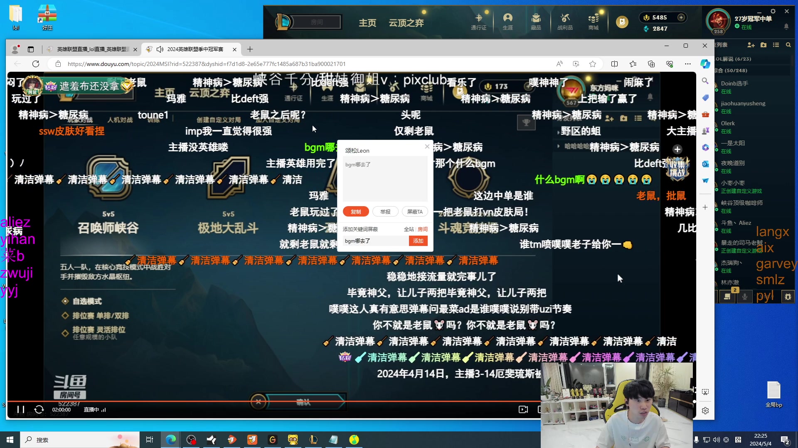Select the 房间 scope option

(x=423, y=229)
